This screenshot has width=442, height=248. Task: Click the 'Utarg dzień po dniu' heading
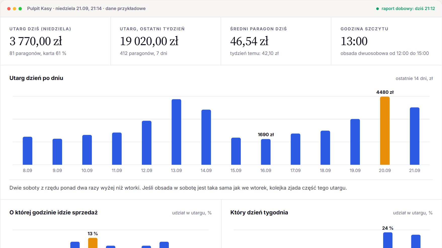(x=36, y=78)
